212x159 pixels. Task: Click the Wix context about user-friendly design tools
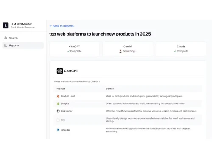[x=150, y=120]
